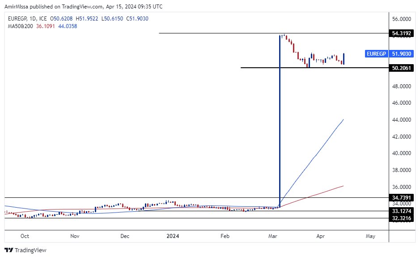Click the tall blue March breakout candle

pyautogui.click(x=280, y=121)
